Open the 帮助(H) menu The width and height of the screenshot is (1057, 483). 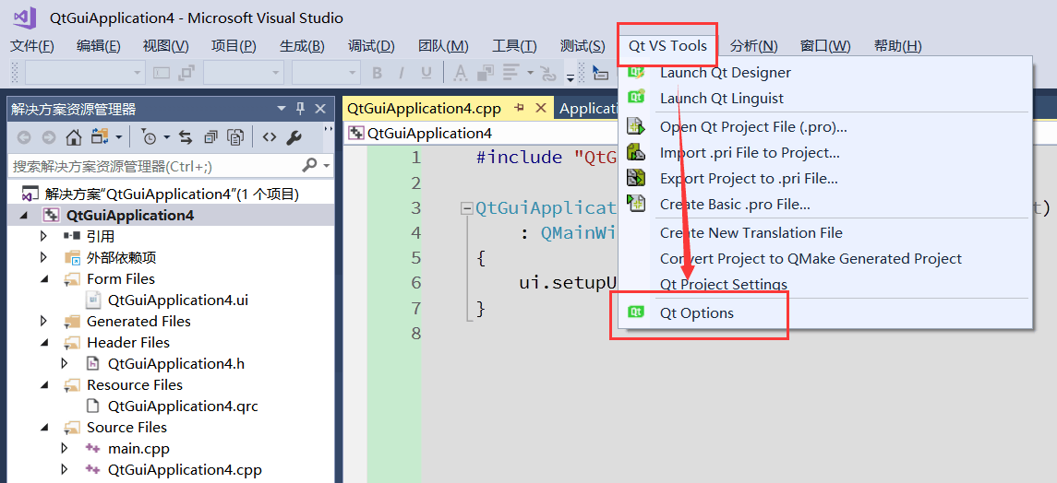(x=897, y=46)
